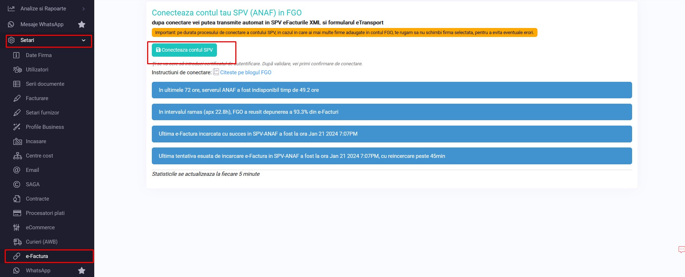Open the Setari furnizor entry

42,113
